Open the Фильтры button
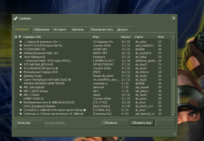Screen dimensions: 204x141 pos(30,123)
